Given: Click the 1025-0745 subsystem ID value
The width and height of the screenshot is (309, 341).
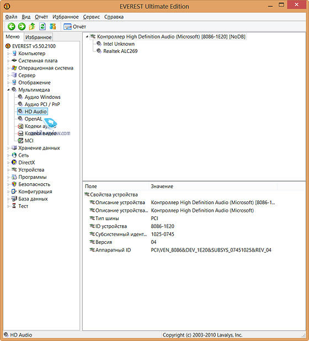Looking at the screenshot, I should point(162,234).
